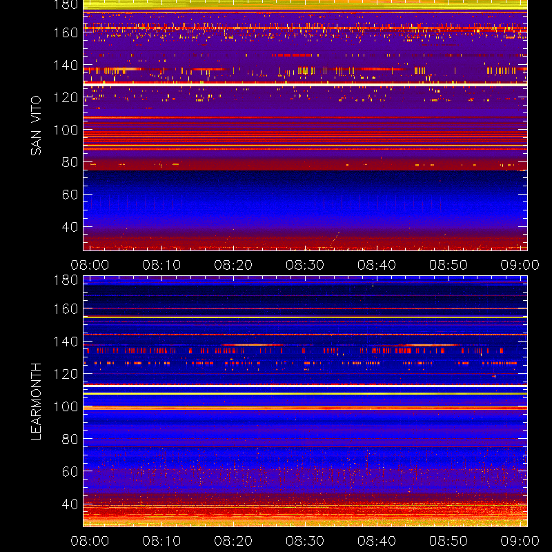
Task: Select the 100 label on the San Vito axis
Action: [66, 130]
